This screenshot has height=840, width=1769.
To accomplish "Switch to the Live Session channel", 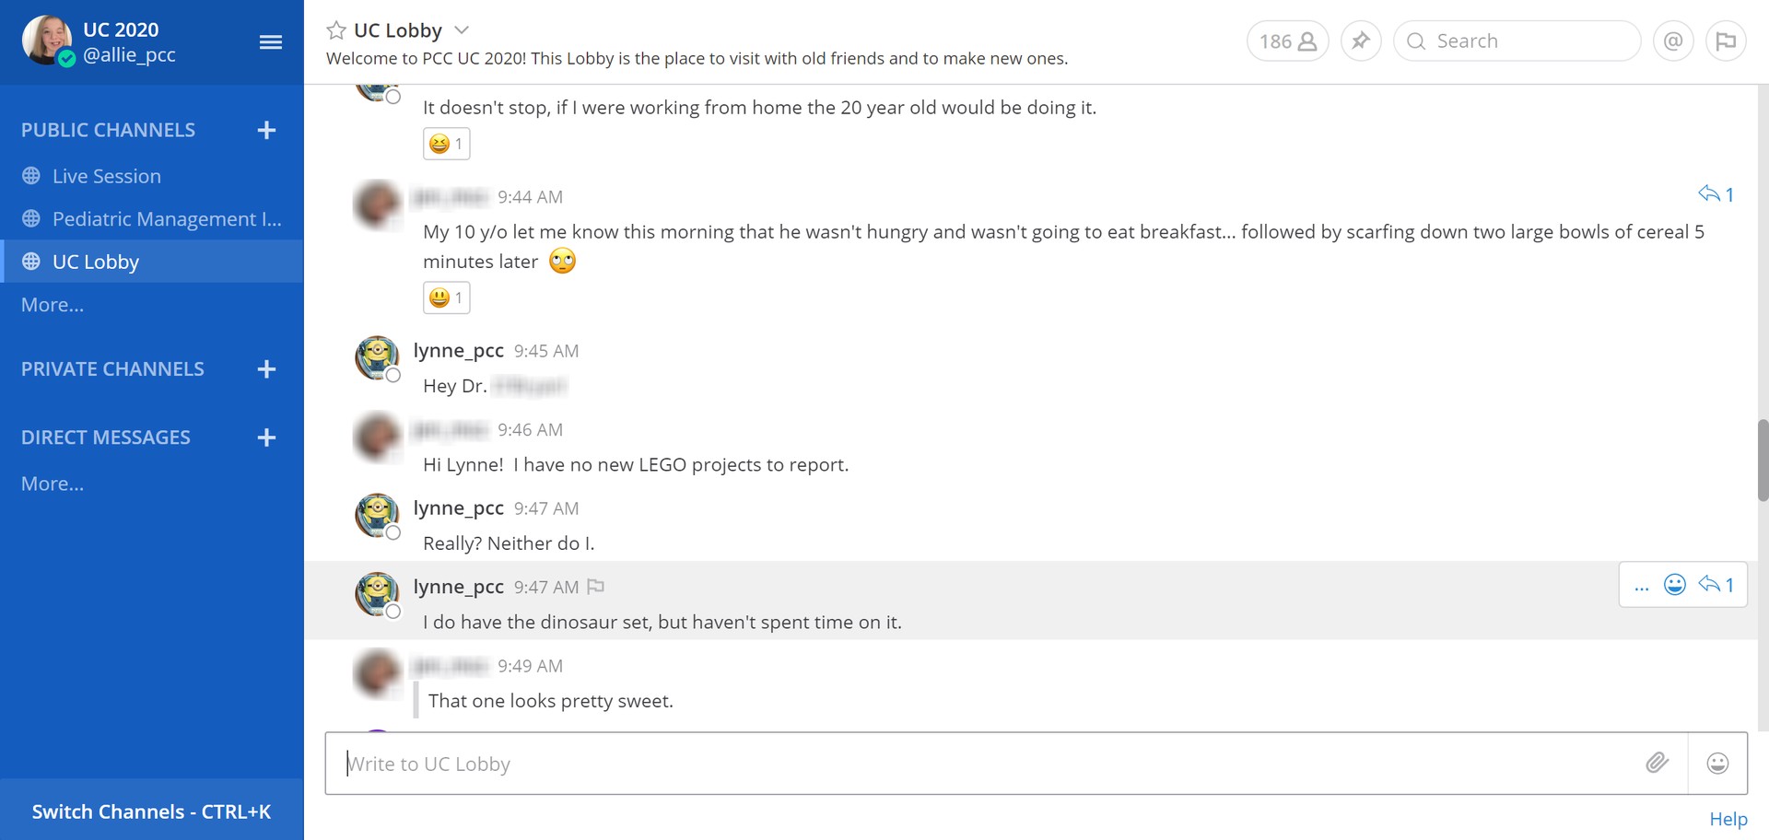I will coord(106,176).
